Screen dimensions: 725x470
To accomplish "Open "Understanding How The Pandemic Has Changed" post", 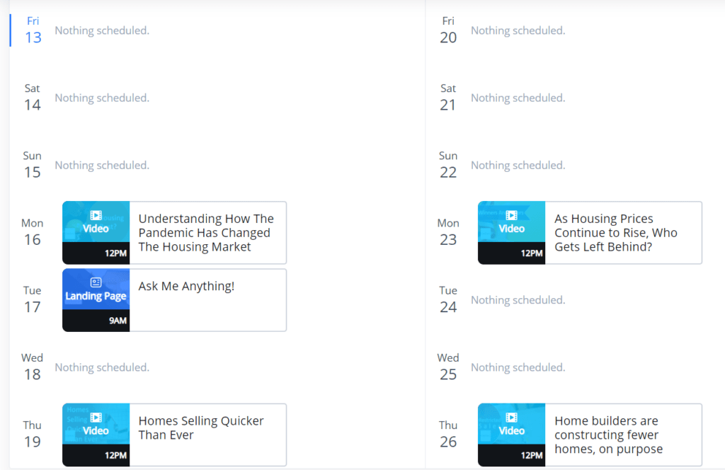I will 206,232.
